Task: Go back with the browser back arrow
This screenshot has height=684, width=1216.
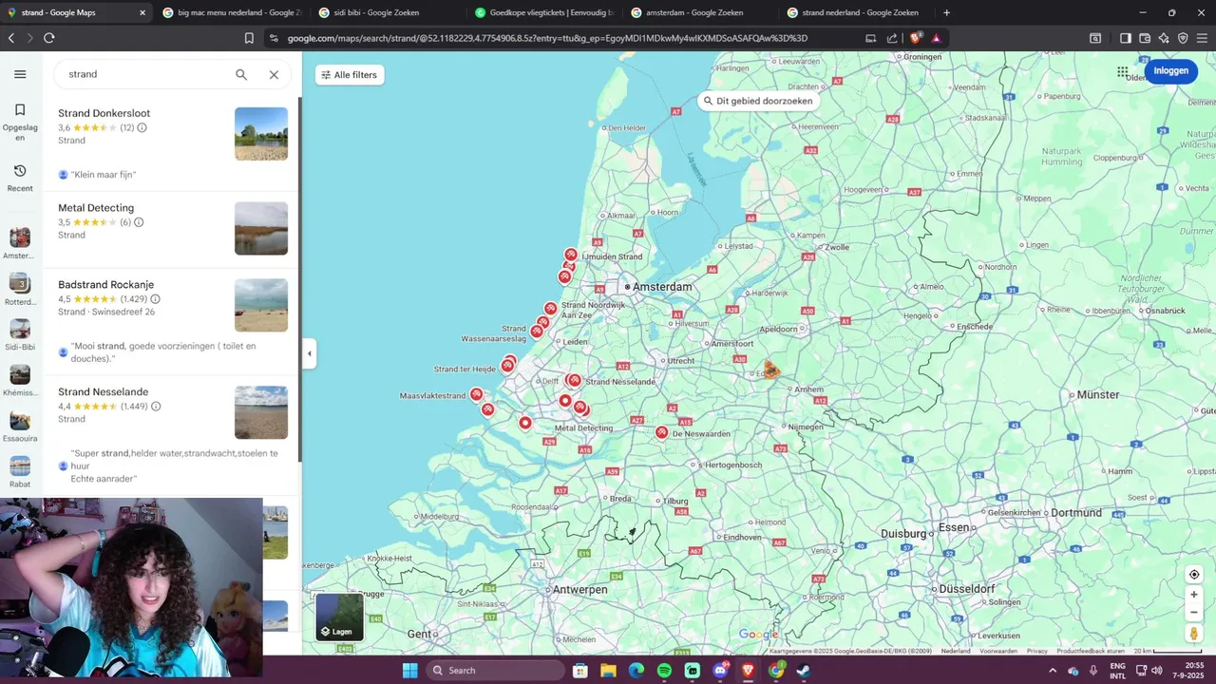Action: [x=11, y=38]
